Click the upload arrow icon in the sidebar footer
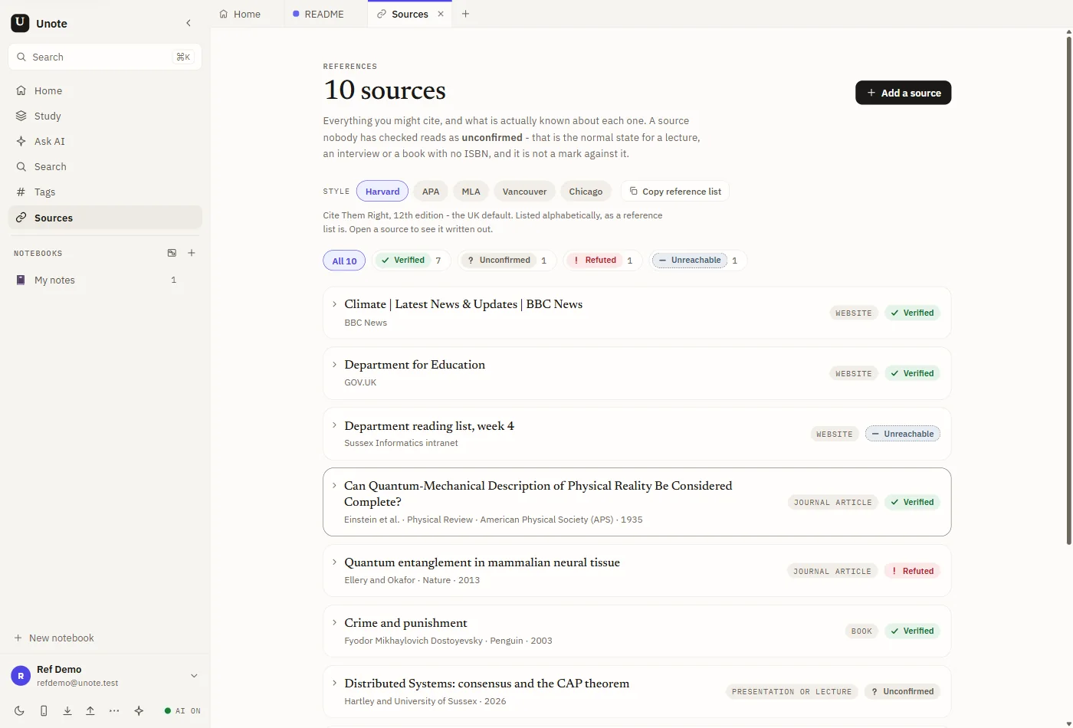The width and height of the screenshot is (1073, 728). point(90,710)
